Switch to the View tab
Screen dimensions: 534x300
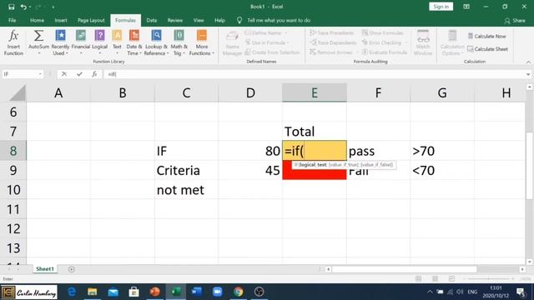point(199,20)
